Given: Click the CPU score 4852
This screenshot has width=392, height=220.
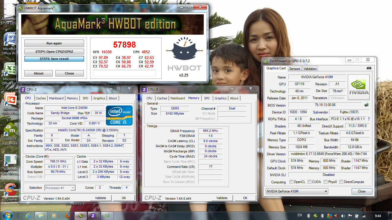Looking at the screenshot, I should tap(146, 52).
